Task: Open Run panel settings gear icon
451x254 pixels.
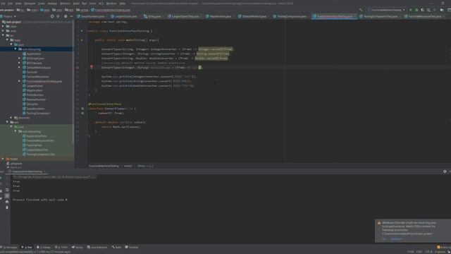Action: (x=445, y=171)
